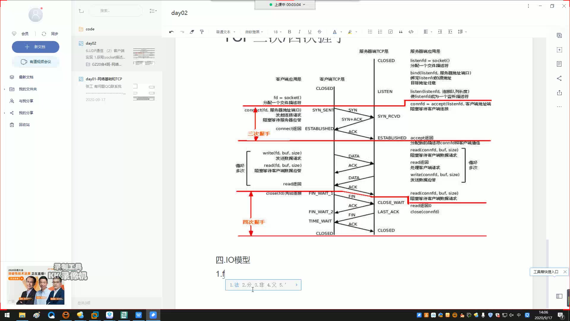Click the user avatar

[x=36, y=15]
